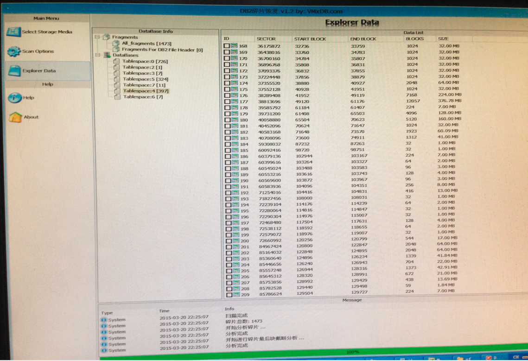Viewport: 528px width, 361px height.
Task: Click the Select Storage Media icon
Action: coord(13,32)
